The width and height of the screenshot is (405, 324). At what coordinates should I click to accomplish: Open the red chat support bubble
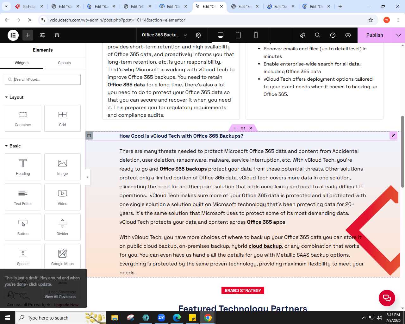pyautogui.click(x=387, y=298)
